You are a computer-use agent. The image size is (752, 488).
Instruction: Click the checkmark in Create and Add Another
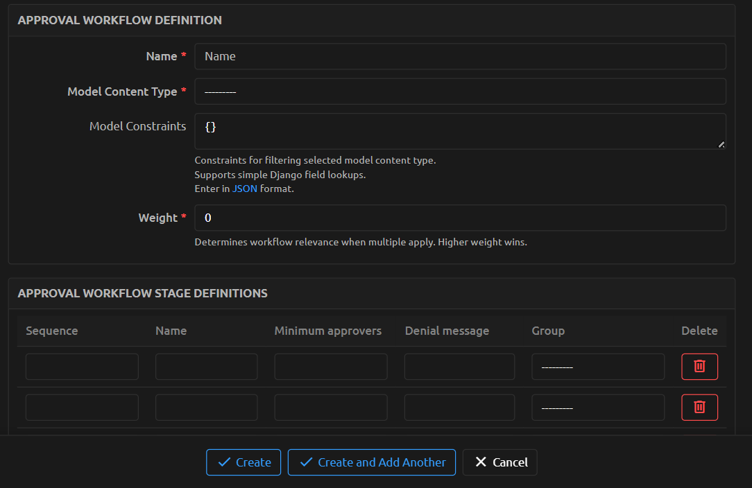click(x=305, y=462)
